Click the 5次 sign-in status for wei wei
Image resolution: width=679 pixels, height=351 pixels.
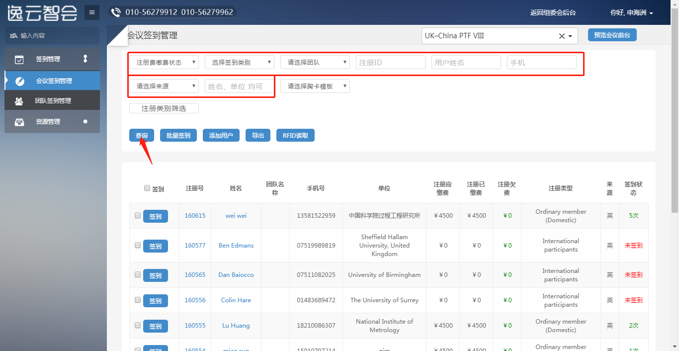(634, 216)
